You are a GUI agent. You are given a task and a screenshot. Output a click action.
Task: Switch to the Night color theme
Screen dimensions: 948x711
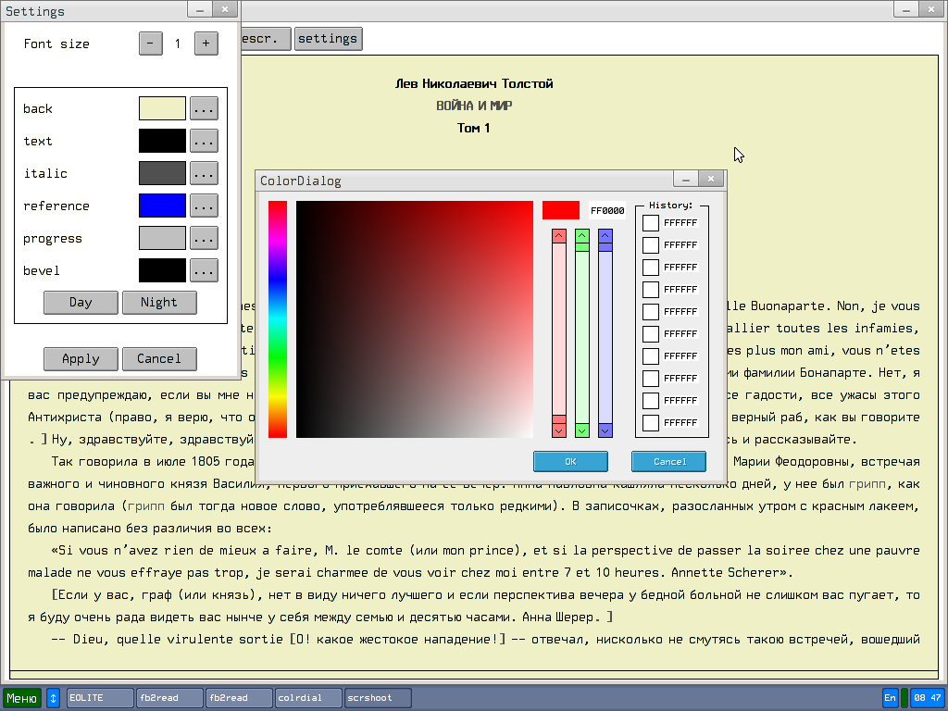(159, 303)
